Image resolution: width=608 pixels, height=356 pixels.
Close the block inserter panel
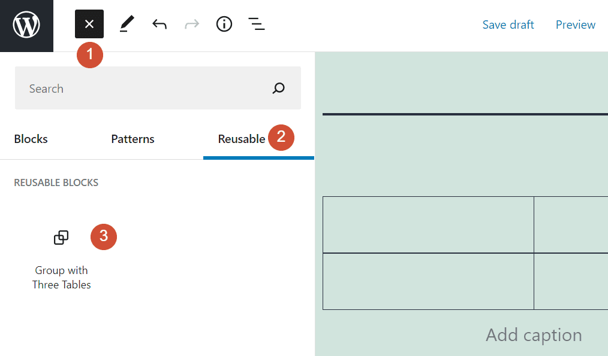click(89, 24)
